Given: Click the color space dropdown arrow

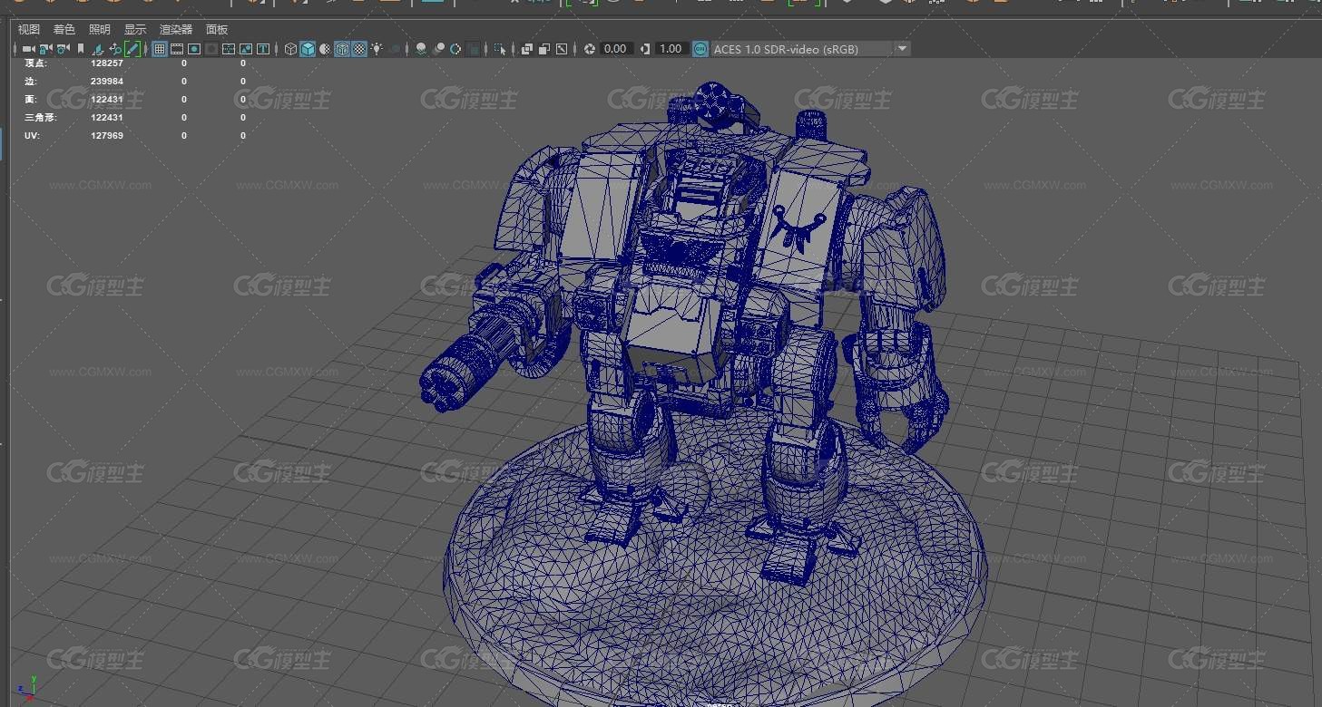Looking at the screenshot, I should pyautogui.click(x=902, y=49).
